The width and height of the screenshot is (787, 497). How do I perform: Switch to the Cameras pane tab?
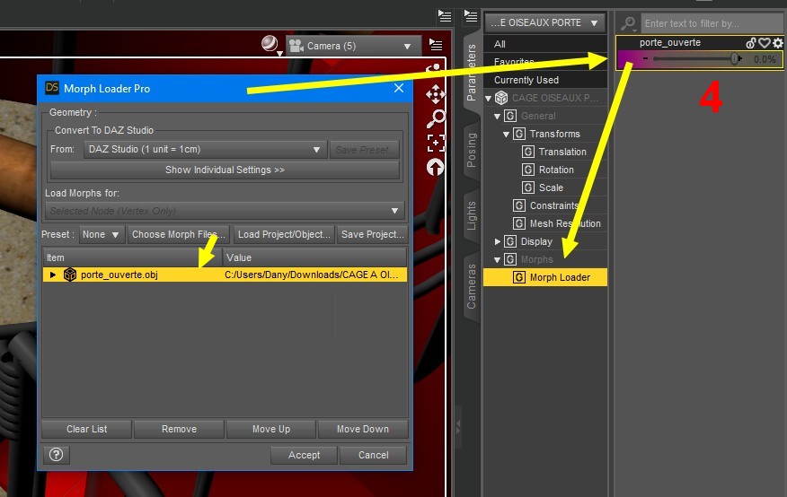(472, 285)
